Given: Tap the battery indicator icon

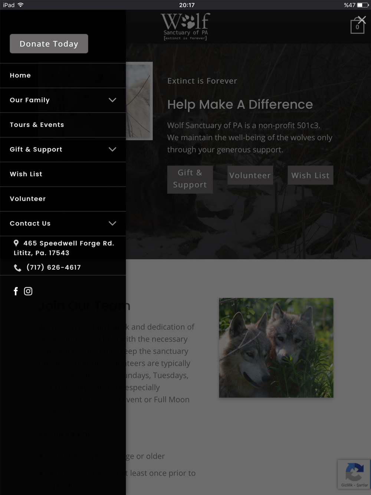Looking at the screenshot, I should (362, 5).
